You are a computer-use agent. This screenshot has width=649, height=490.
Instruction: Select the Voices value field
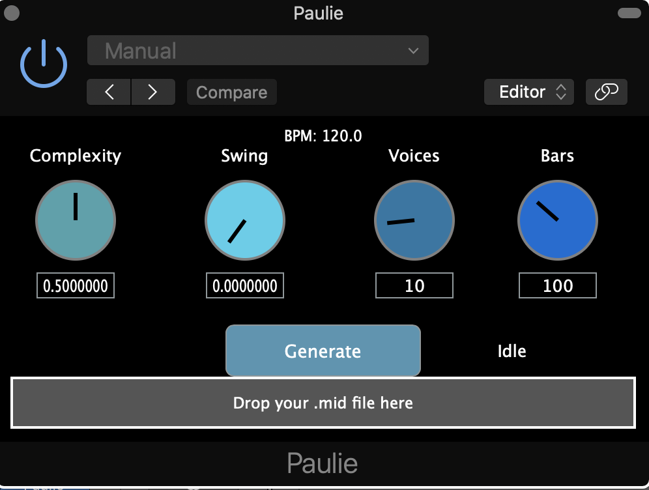click(414, 286)
